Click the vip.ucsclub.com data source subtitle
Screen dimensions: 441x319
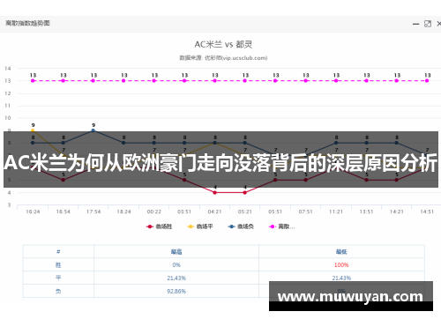coord(223,58)
